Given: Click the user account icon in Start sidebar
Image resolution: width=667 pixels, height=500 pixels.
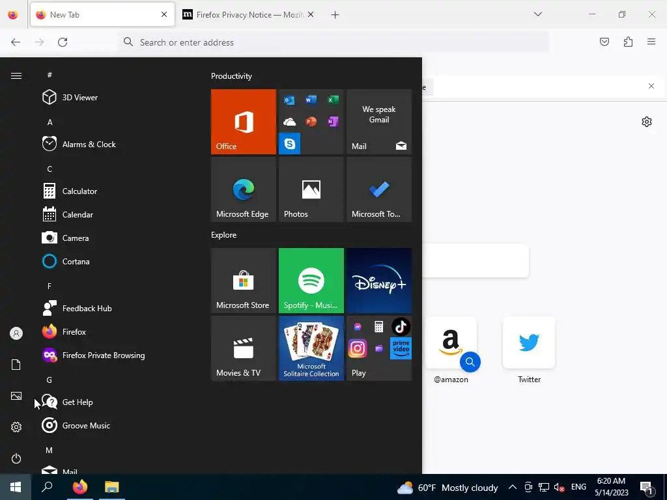Looking at the screenshot, I should pos(16,333).
